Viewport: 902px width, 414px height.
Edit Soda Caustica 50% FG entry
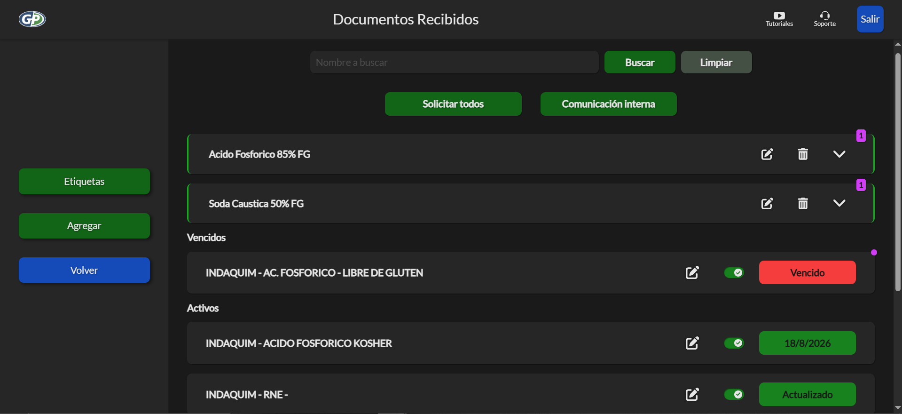point(767,203)
